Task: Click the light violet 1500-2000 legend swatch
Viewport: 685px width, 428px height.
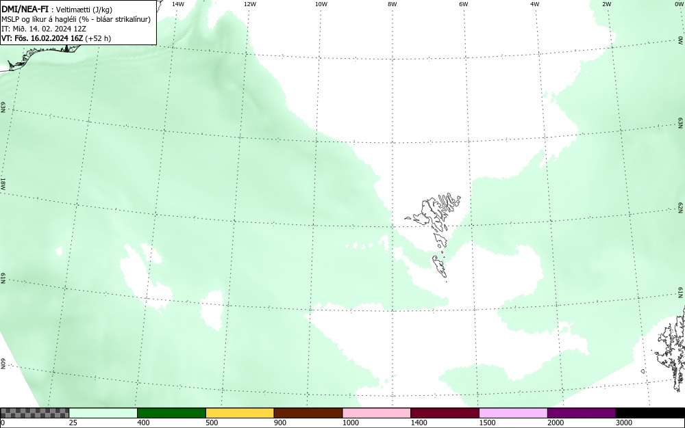Action: pyautogui.click(x=513, y=413)
